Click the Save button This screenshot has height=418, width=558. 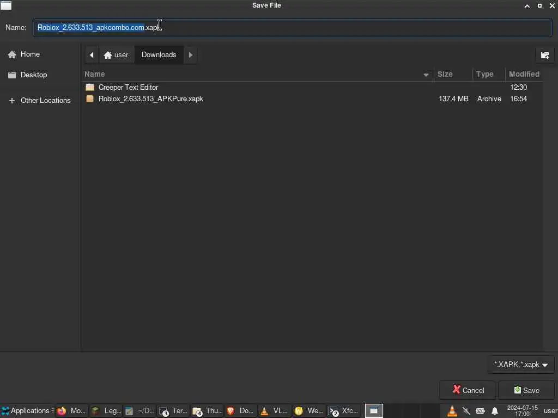click(527, 390)
